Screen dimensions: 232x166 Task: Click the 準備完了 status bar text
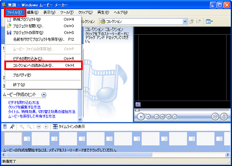pyautogui.click(x=9, y=161)
